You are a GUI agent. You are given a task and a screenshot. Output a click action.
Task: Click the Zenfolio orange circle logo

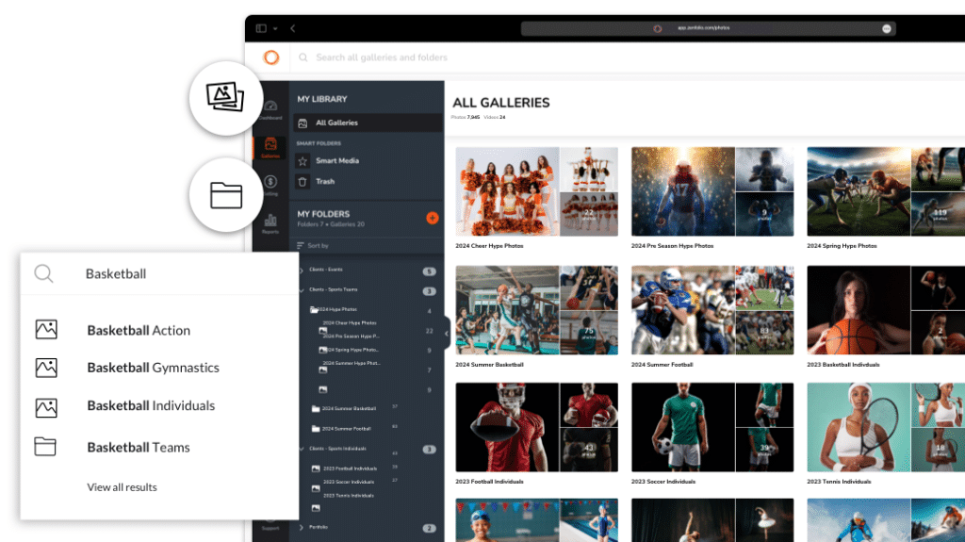click(x=270, y=57)
